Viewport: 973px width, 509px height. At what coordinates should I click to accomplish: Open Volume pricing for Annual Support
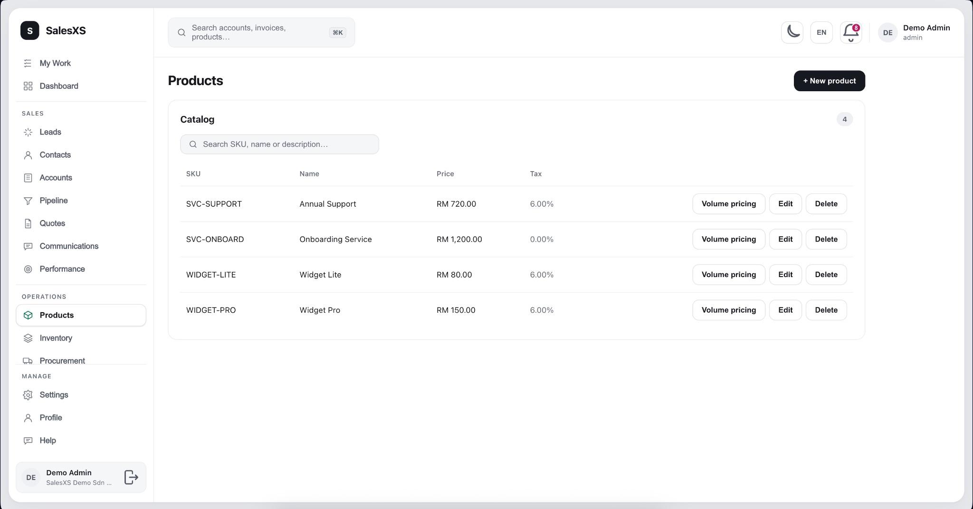(728, 204)
